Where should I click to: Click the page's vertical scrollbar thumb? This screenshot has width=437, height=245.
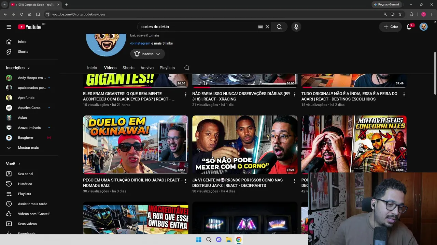(435, 73)
